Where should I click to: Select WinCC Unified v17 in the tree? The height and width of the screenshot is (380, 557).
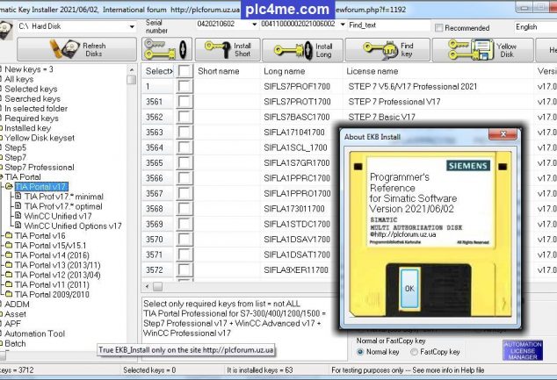click(59, 217)
